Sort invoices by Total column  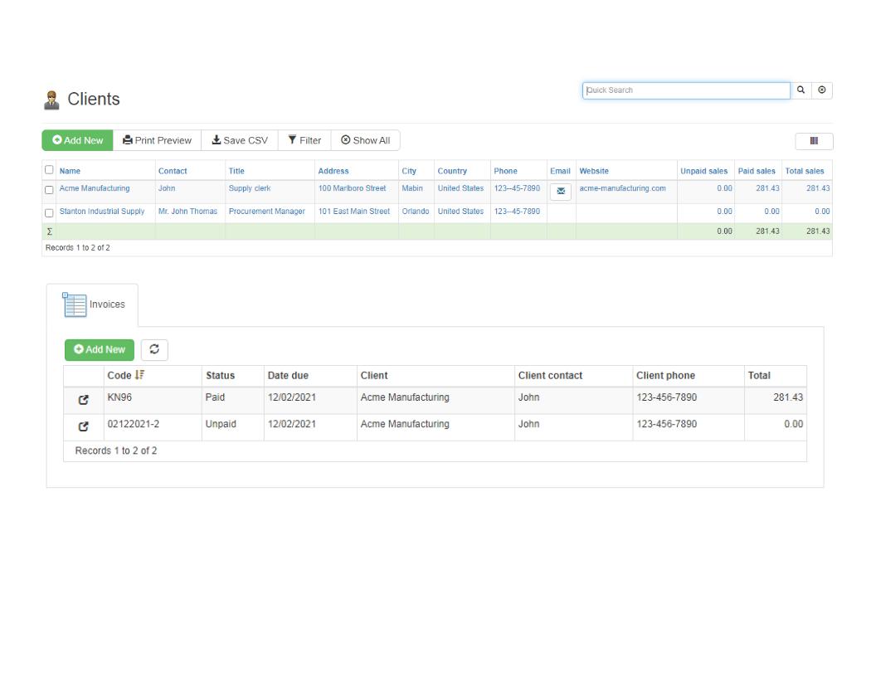[759, 375]
